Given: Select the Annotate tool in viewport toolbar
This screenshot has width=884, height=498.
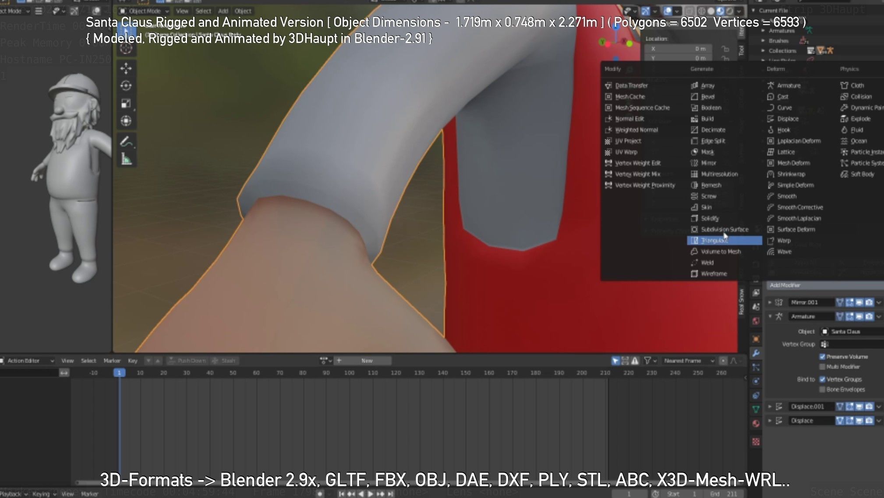Looking at the screenshot, I should [126, 141].
